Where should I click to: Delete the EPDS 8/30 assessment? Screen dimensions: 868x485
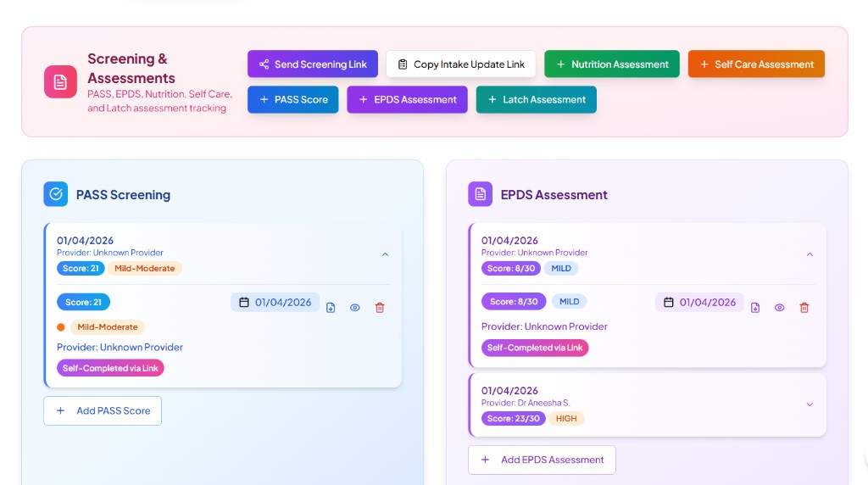(804, 308)
